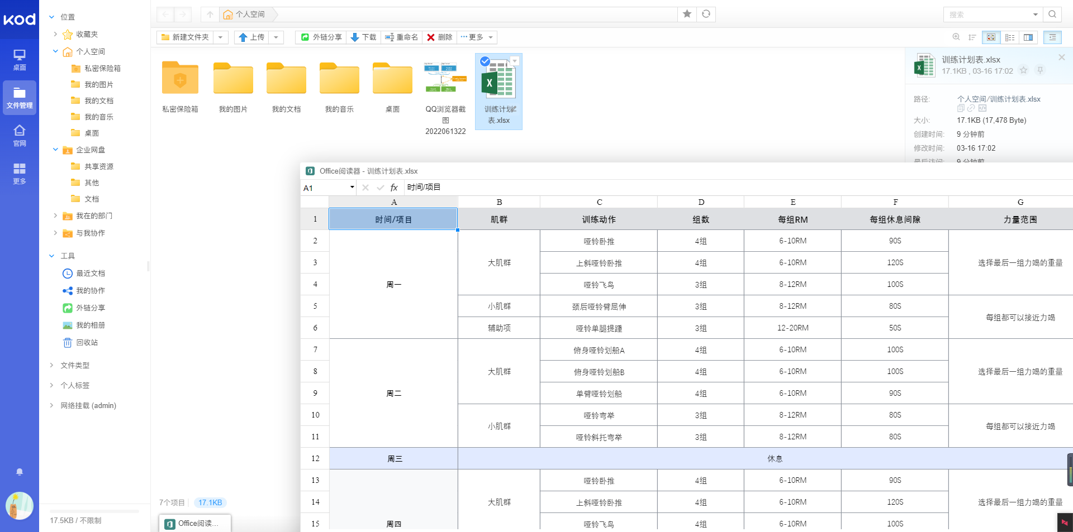This screenshot has width=1073, height=532.
Task: Open the cell name box A1 dropdown
Action: coord(352,188)
